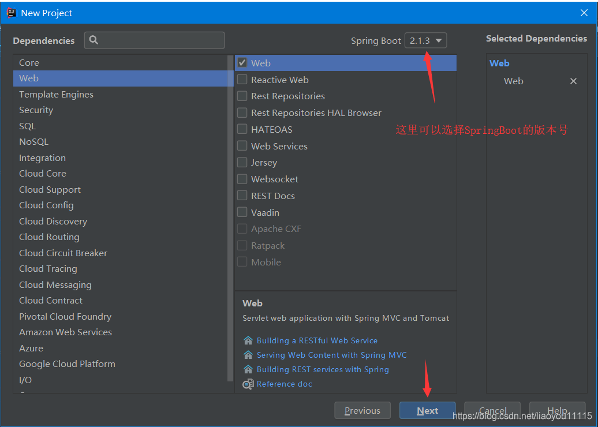Click the Reference doc icon
This screenshot has width=598, height=427.
pyautogui.click(x=248, y=384)
